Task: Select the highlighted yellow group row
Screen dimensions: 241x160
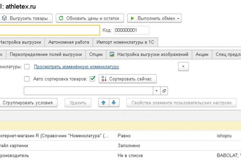Action: tap(120, 126)
